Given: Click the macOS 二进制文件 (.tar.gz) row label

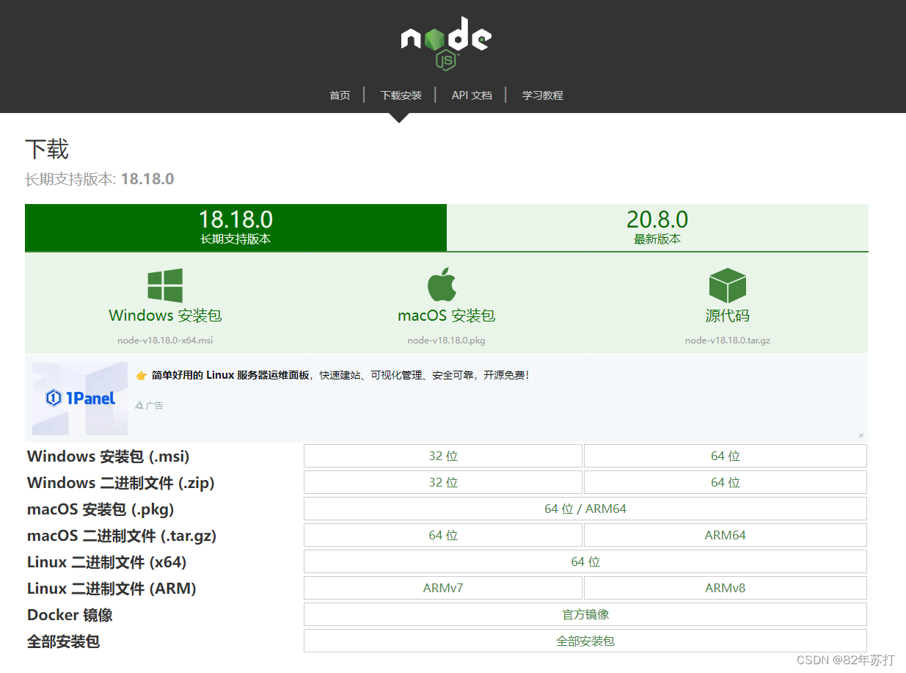Looking at the screenshot, I should (122, 536).
